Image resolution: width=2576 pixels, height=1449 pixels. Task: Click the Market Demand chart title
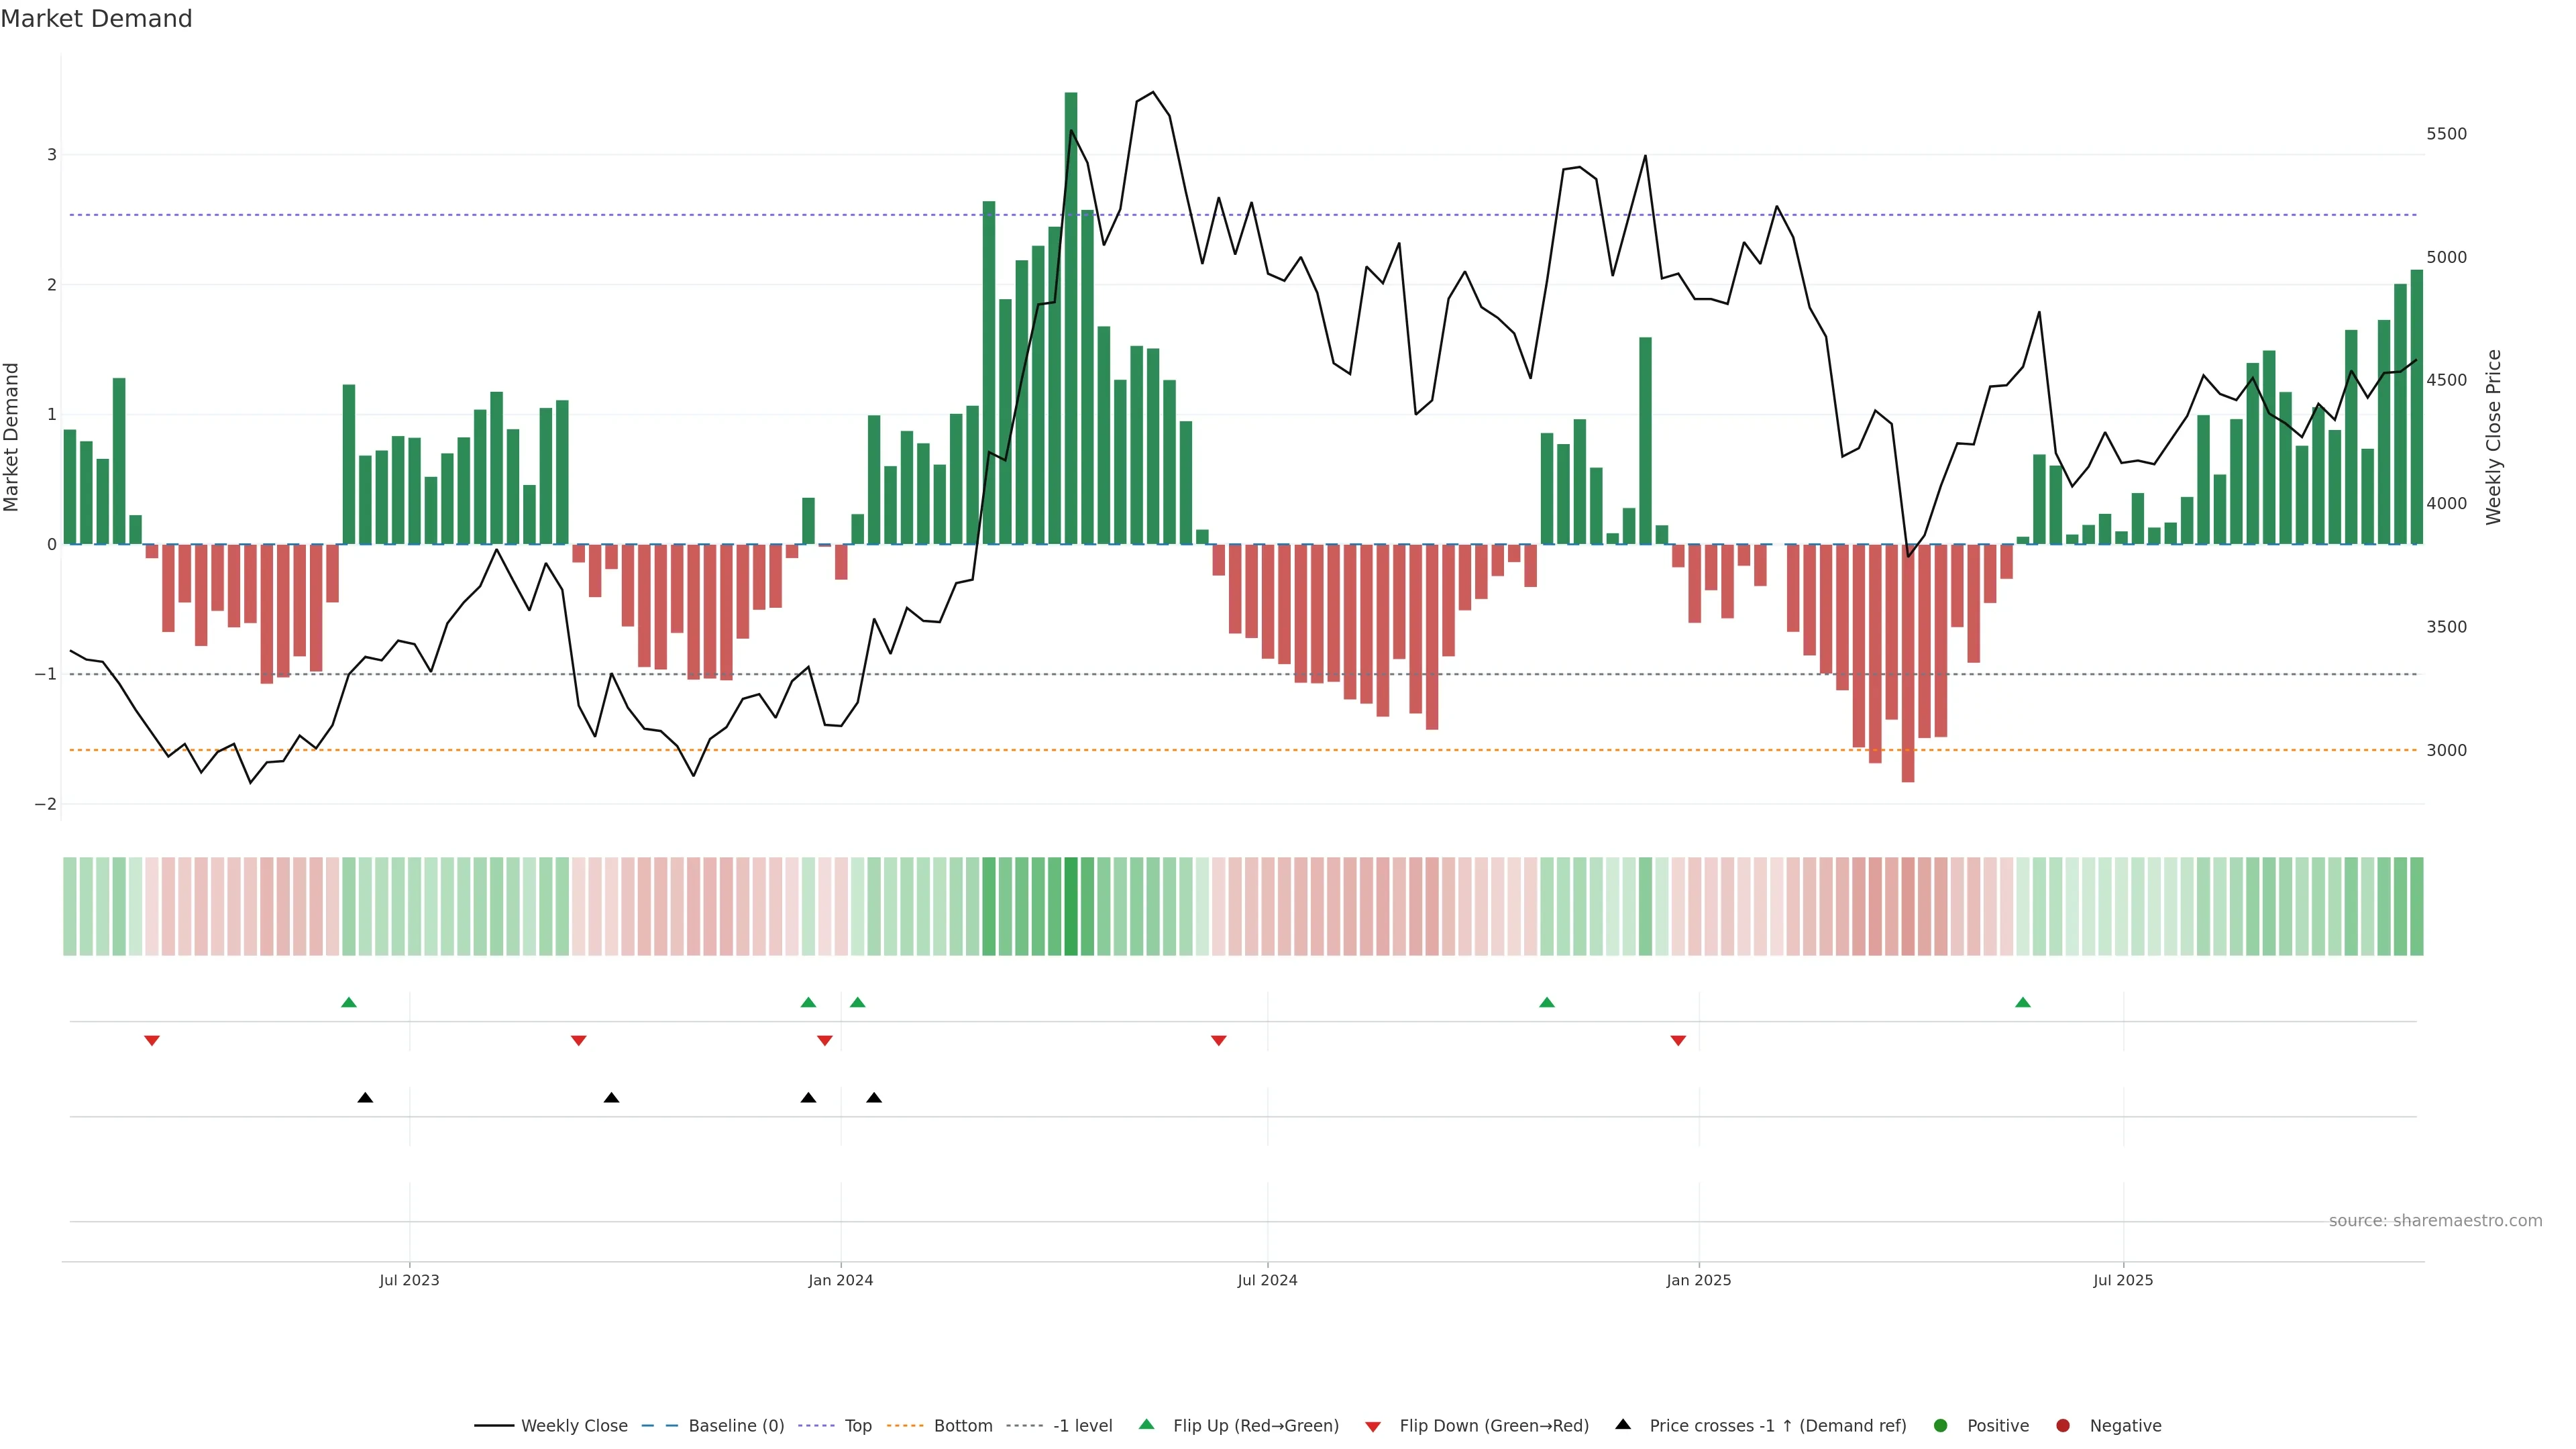pyautogui.click(x=96, y=19)
